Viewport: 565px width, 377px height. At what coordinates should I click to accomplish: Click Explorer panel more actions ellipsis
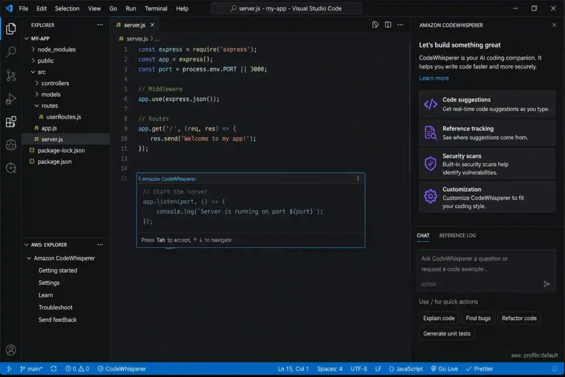click(x=100, y=25)
